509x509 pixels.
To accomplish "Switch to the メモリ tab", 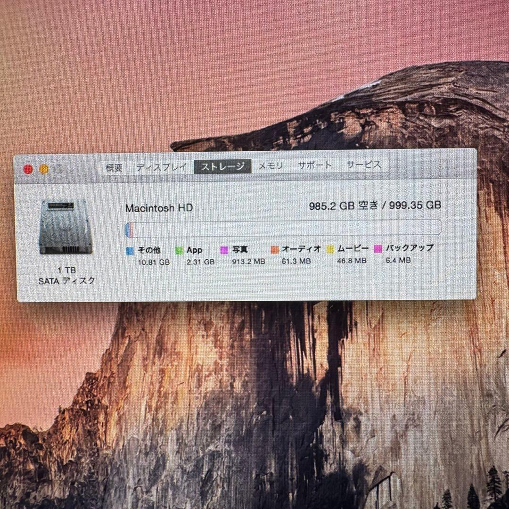I will [x=270, y=165].
